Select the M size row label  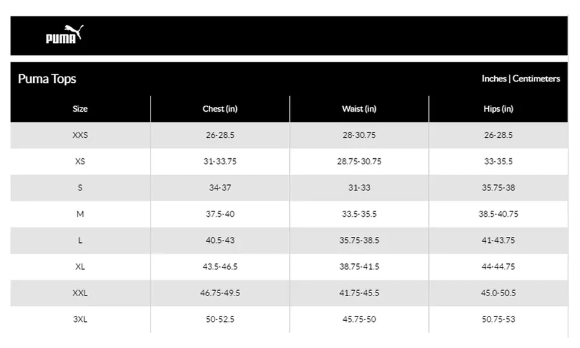[80, 214]
